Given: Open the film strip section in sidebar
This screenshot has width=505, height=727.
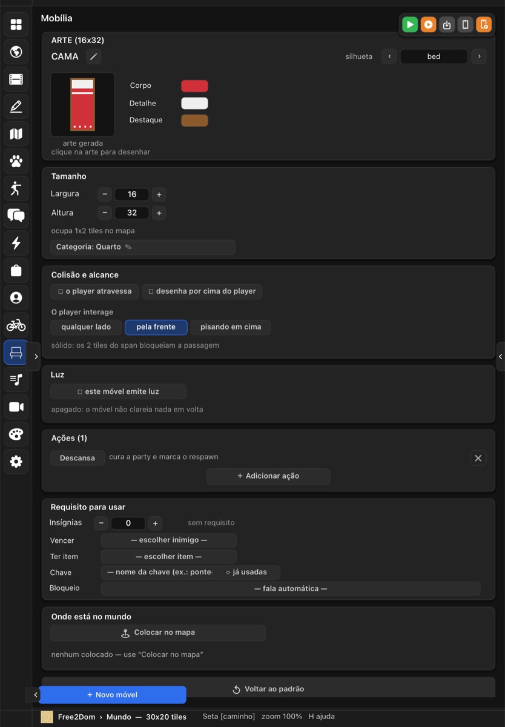Looking at the screenshot, I should 16,79.
